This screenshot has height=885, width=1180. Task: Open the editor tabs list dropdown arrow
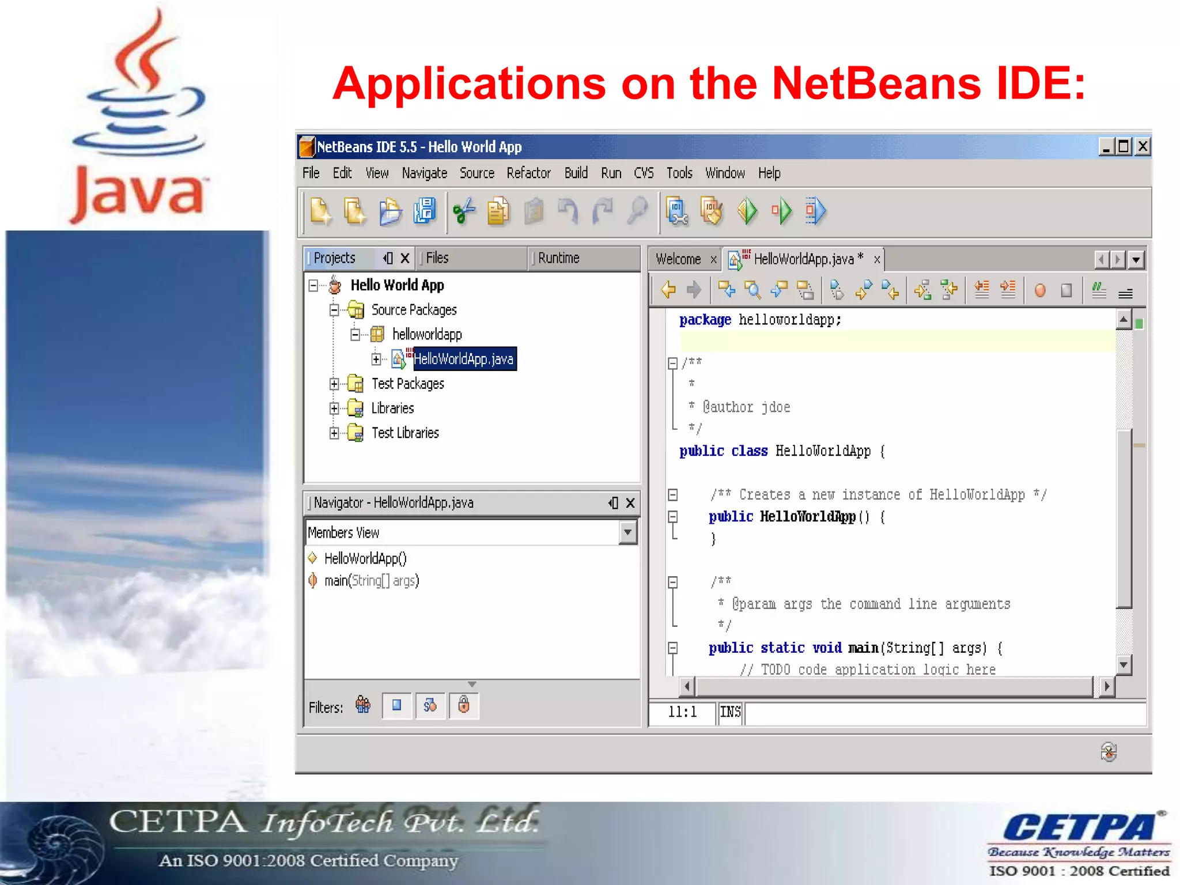click(1136, 259)
